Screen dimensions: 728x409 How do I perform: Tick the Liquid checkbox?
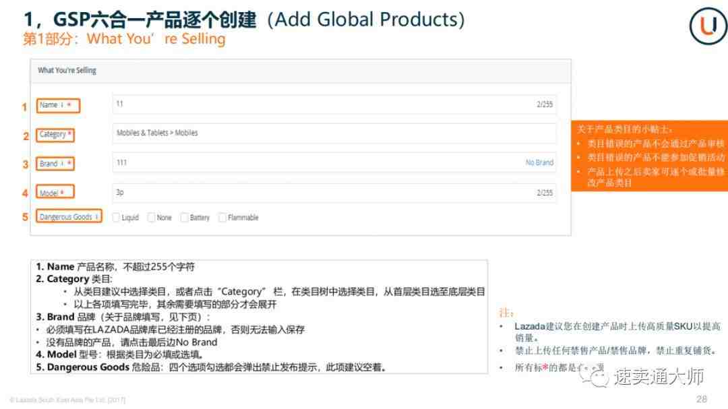point(116,217)
